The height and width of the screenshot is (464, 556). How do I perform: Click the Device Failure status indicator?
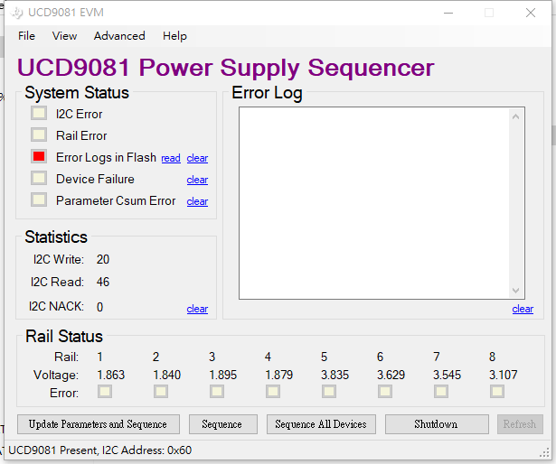click(39, 178)
